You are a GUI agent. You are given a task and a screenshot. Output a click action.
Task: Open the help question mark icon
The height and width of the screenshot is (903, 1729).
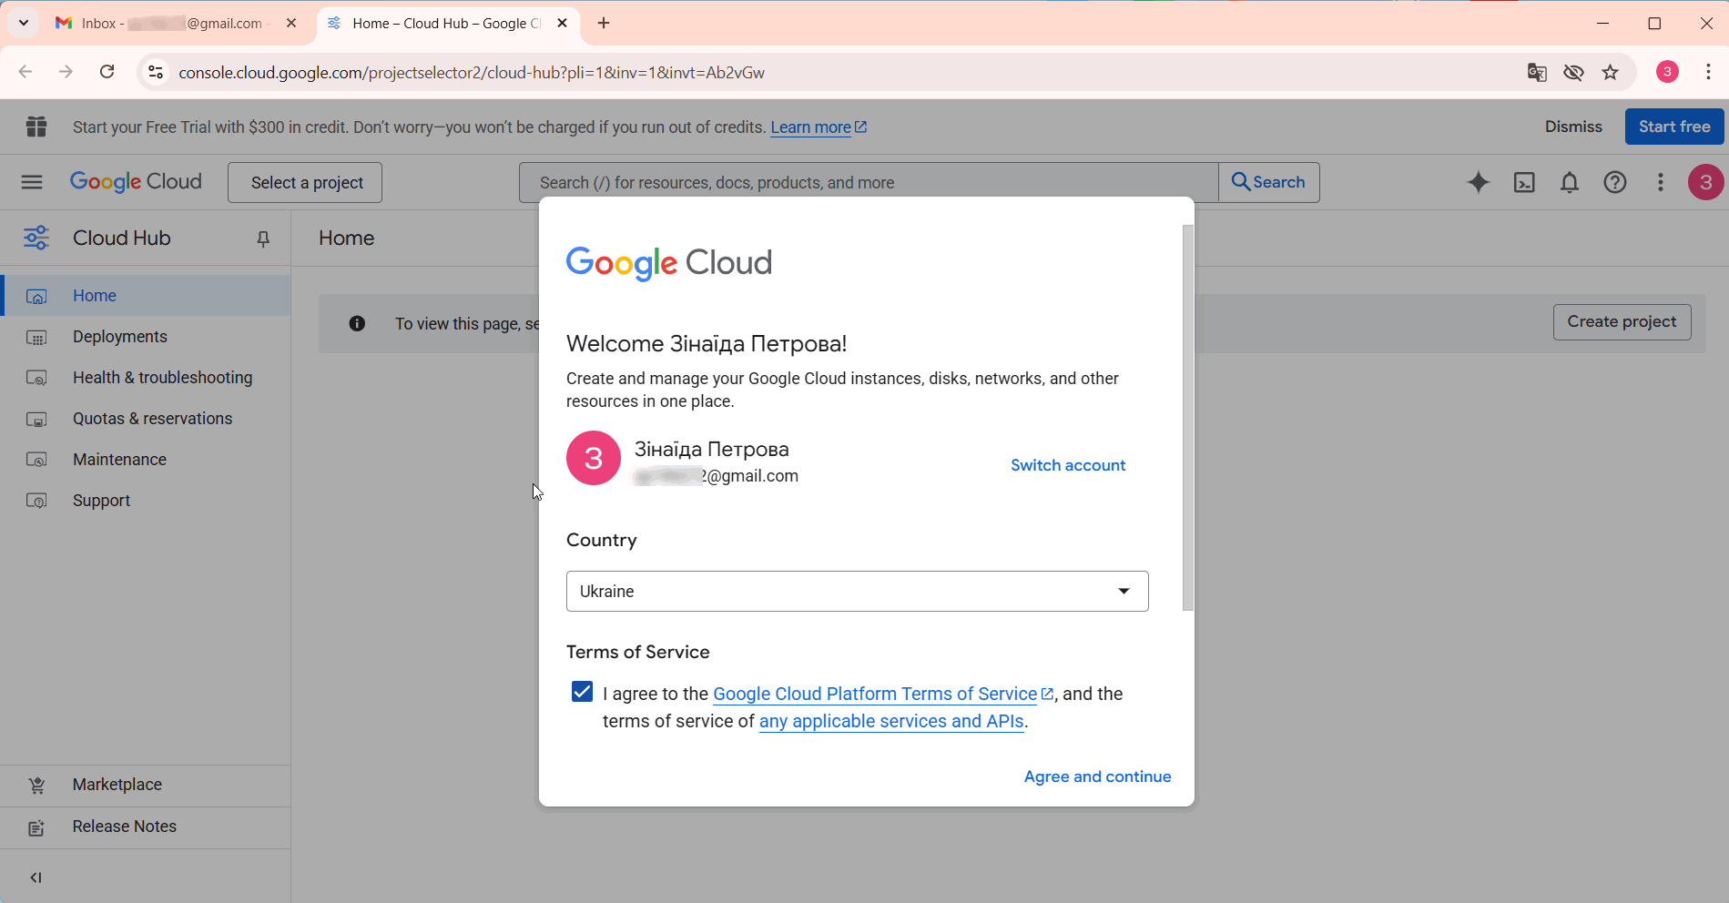1615,182
